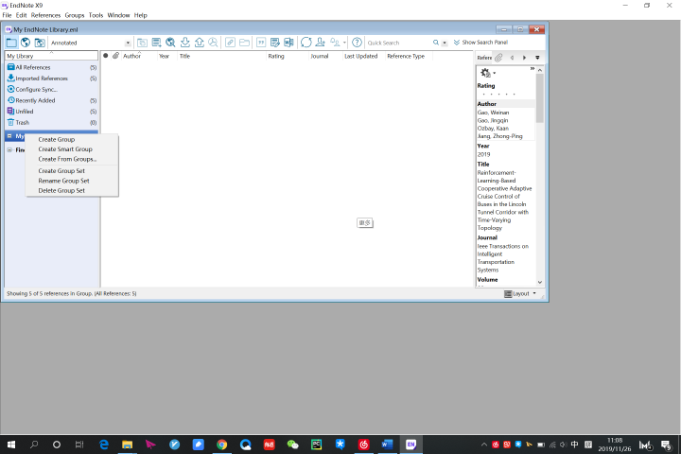681x454 pixels.
Task: Click the Export upload-arrow icon
Action: coord(200,43)
